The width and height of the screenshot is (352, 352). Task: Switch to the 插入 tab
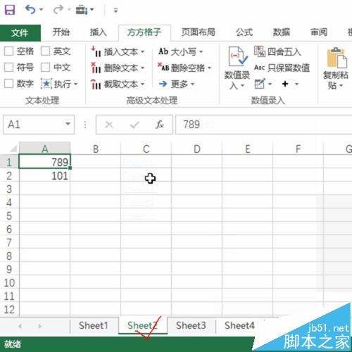[x=98, y=32]
